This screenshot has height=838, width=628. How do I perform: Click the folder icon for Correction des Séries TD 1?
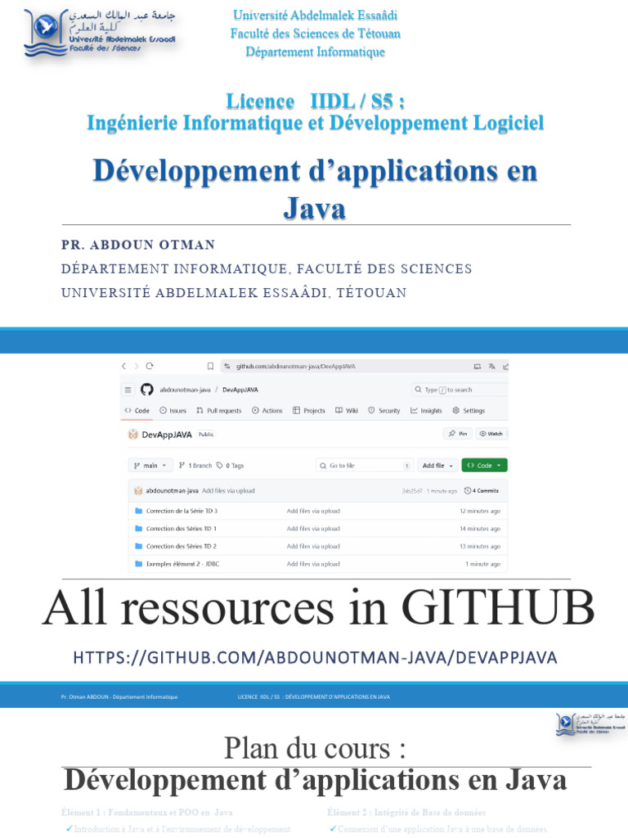tap(139, 529)
